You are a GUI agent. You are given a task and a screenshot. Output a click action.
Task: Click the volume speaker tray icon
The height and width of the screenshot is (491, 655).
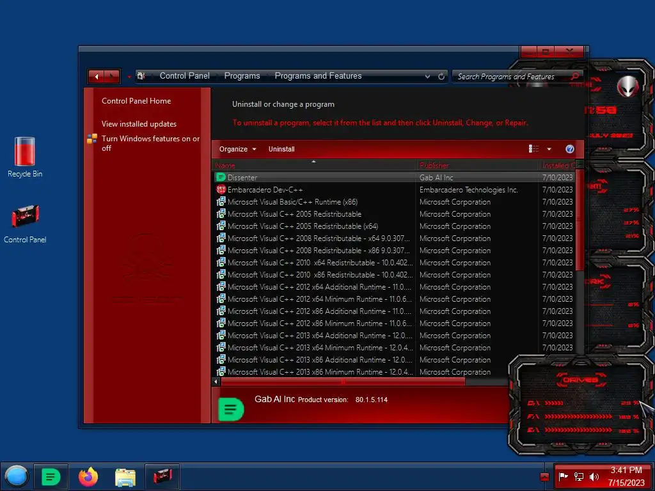click(594, 476)
